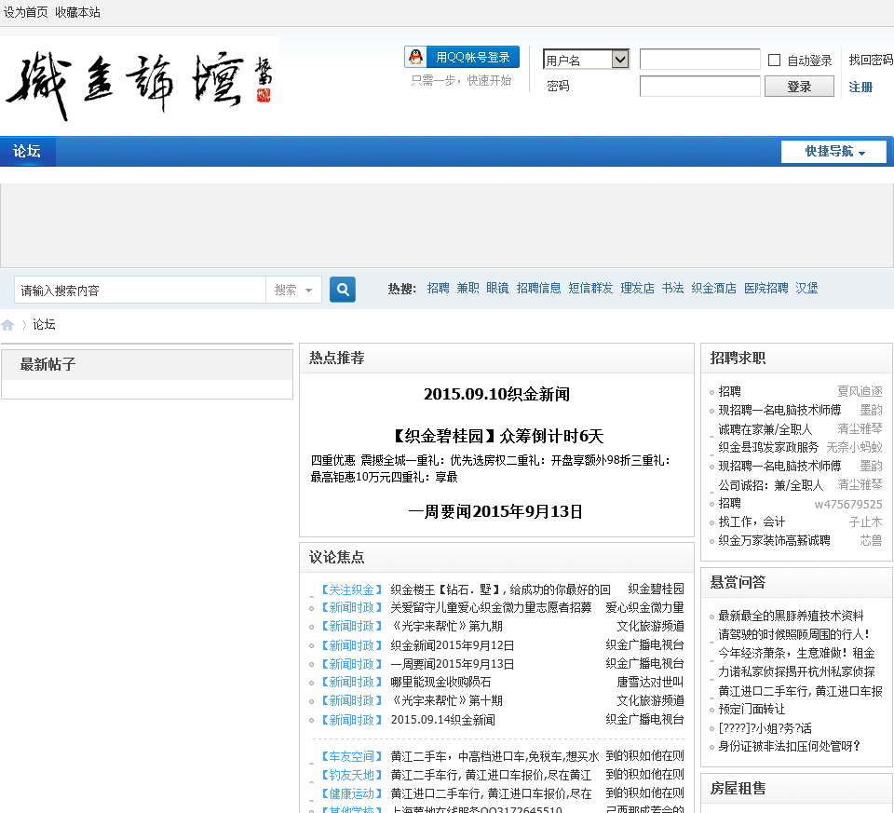Click hot search term 短信群发
Screen dimensions: 894x813
click(x=590, y=289)
